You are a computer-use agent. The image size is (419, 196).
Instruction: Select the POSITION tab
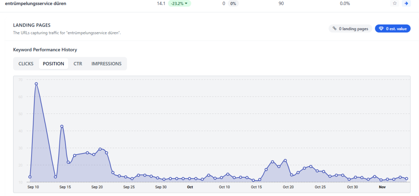(x=54, y=64)
